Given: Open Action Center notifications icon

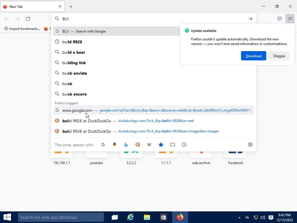Looking at the screenshot, I should [x=271, y=217].
